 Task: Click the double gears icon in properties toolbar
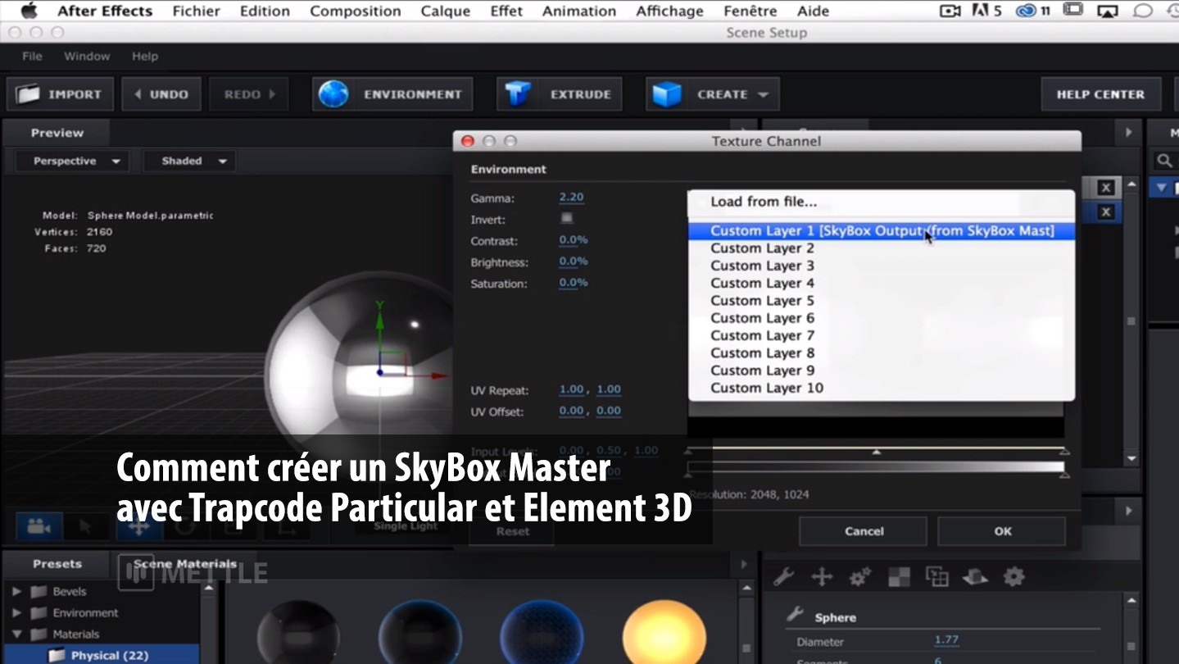[859, 577]
